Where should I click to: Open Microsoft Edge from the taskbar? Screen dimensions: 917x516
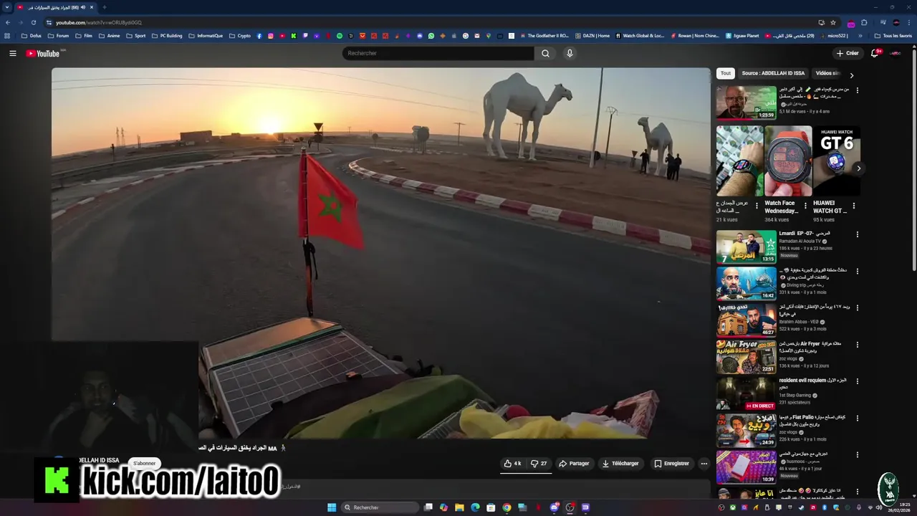point(475,507)
